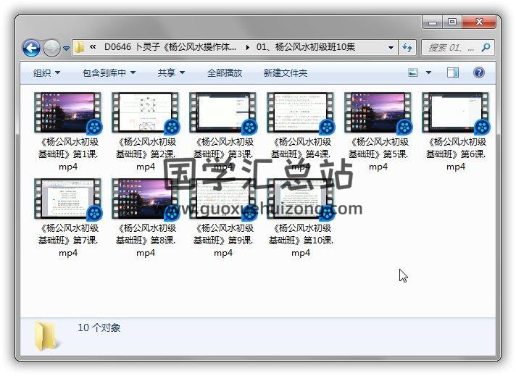
Task: Select the 第10课.mp4 video thumbnail
Action: tap(301, 199)
